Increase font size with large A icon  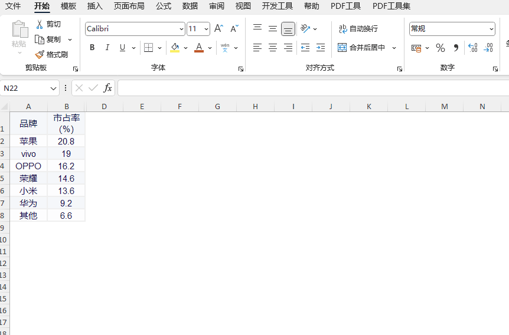[x=218, y=28]
